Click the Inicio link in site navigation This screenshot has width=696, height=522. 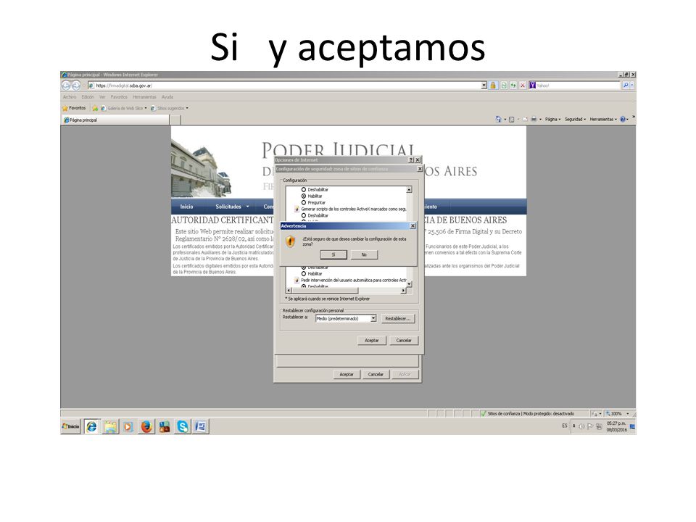[186, 207]
